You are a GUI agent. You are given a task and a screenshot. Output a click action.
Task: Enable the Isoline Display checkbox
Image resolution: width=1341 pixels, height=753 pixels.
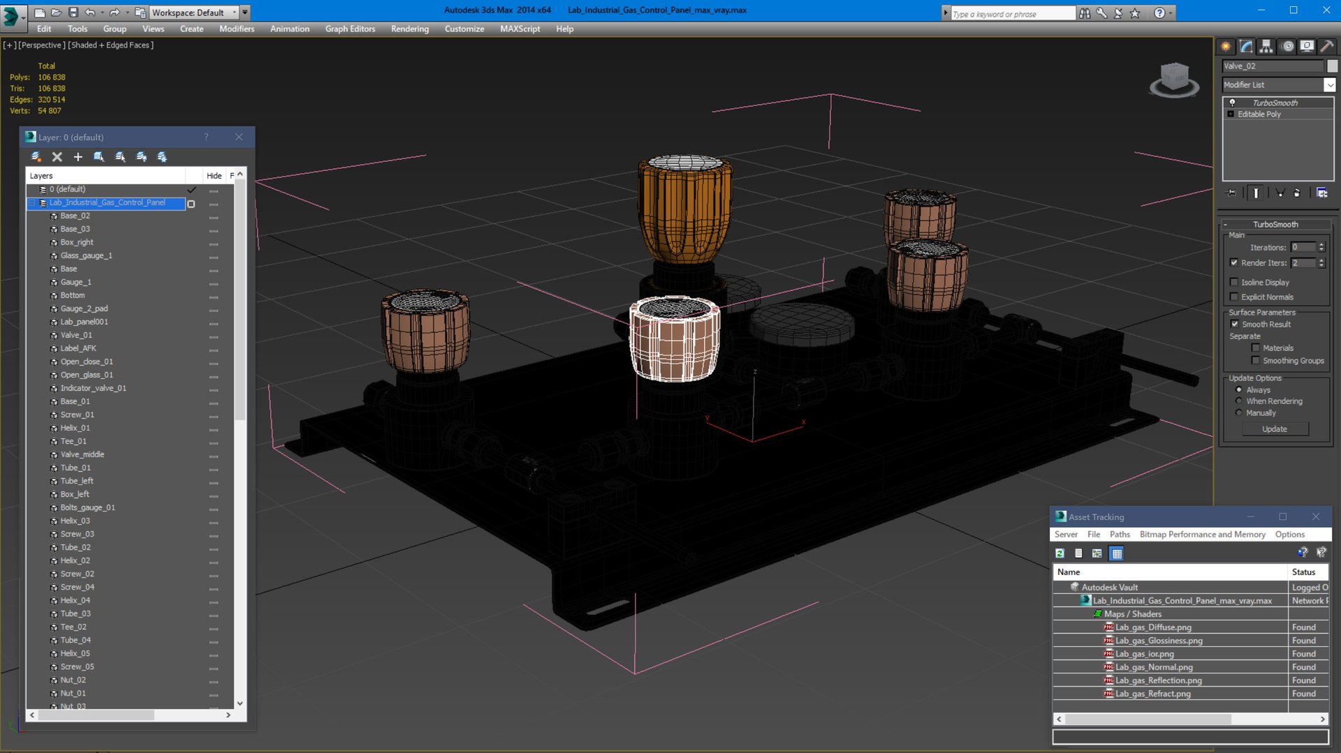pos(1234,283)
